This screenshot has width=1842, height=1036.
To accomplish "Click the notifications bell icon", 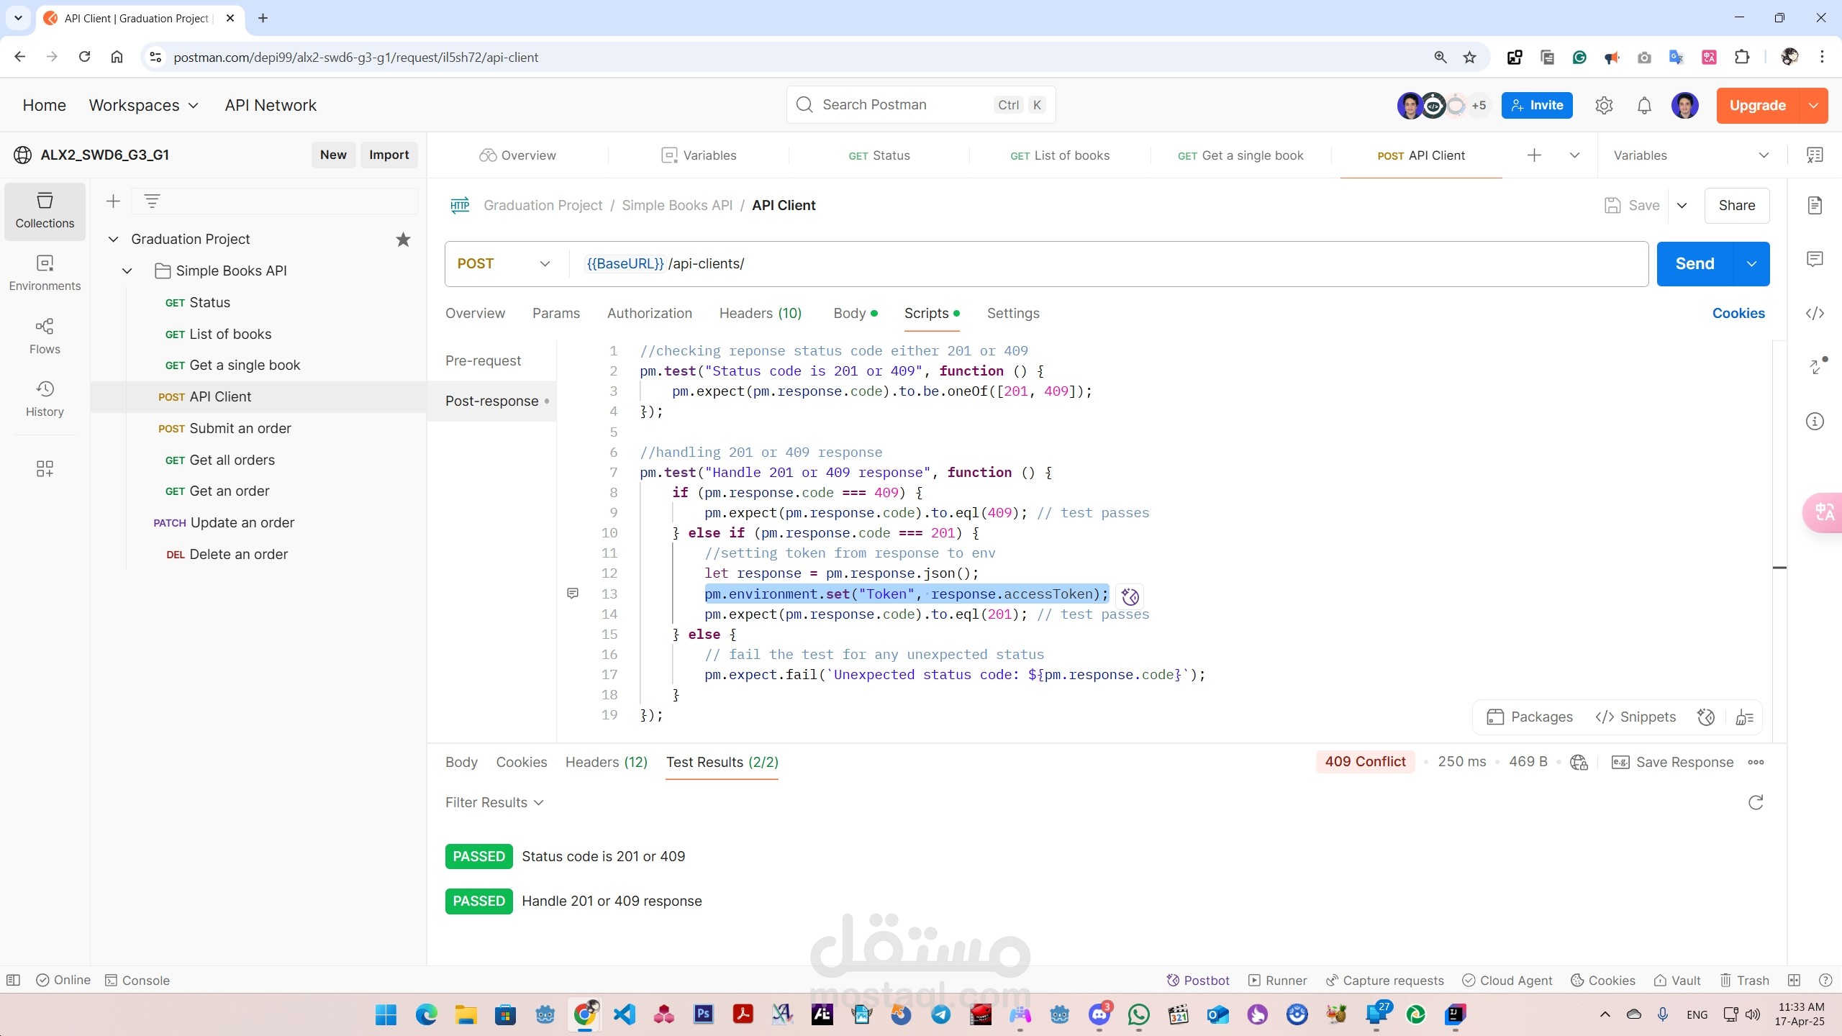I will (x=1644, y=106).
